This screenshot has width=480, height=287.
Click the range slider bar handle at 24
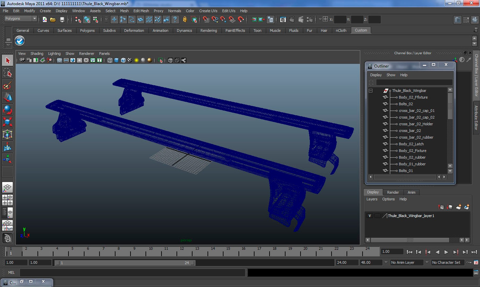click(x=193, y=263)
